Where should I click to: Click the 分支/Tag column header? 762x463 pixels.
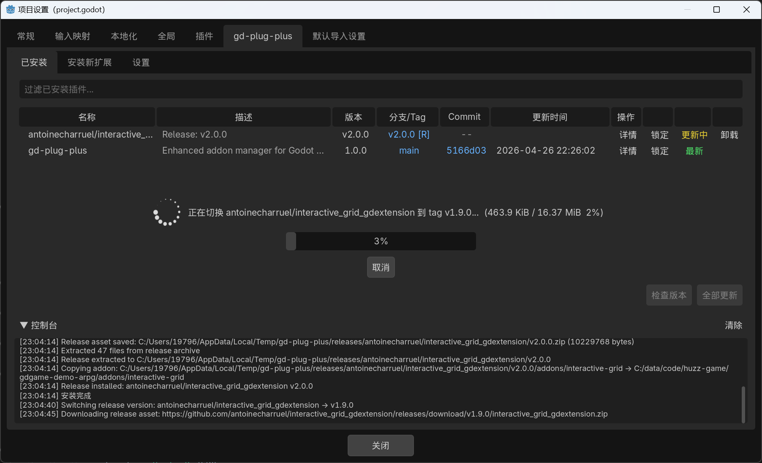pos(407,117)
